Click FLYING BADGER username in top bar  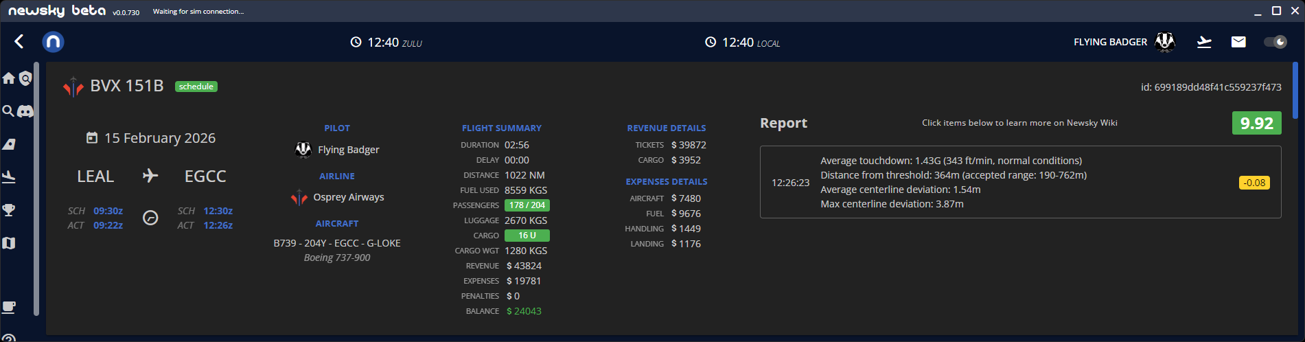coord(1110,42)
